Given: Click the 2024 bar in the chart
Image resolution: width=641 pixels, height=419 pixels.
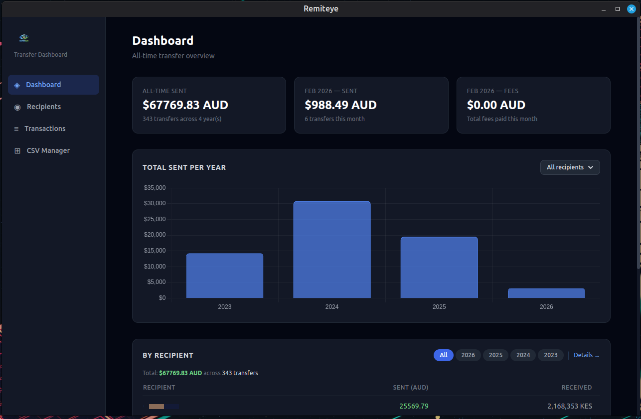Looking at the screenshot, I should (332, 249).
